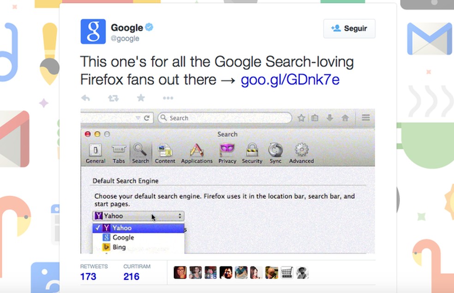
Task: Open the Firefox hamburger menu
Action: point(366,117)
